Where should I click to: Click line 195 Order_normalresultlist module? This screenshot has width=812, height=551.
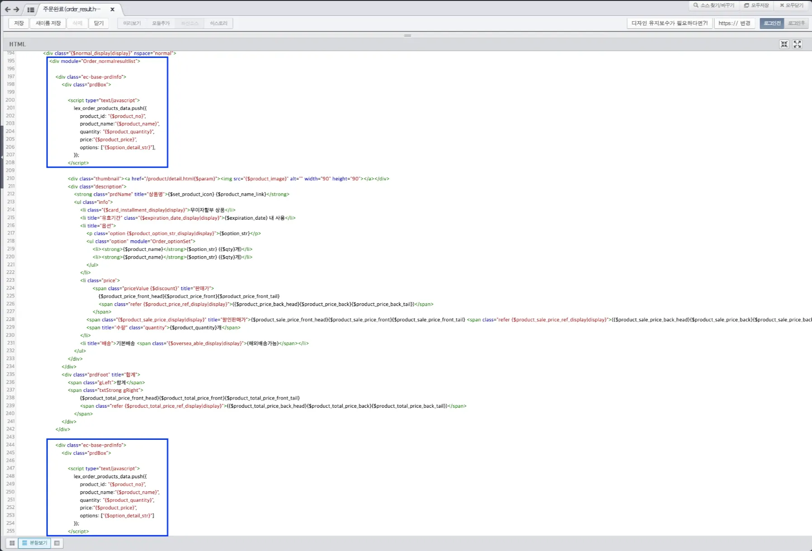[x=94, y=61]
